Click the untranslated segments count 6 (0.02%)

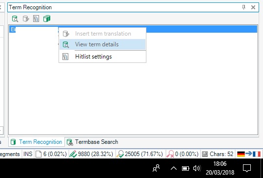51,154
